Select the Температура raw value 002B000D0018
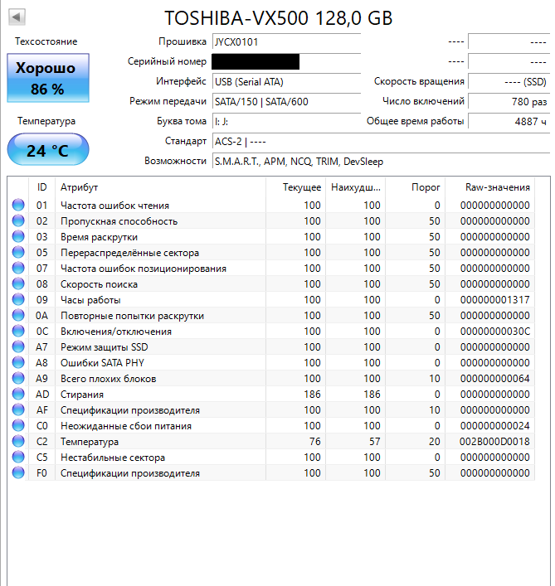555x586 pixels. point(494,442)
